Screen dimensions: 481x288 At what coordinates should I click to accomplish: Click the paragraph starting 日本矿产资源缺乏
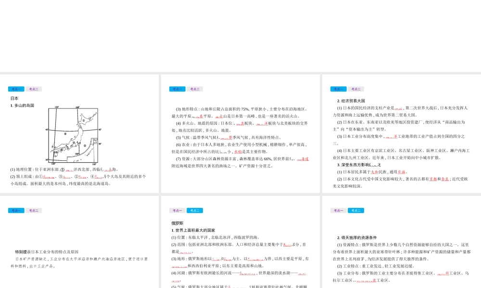pyautogui.click(x=79, y=262)
